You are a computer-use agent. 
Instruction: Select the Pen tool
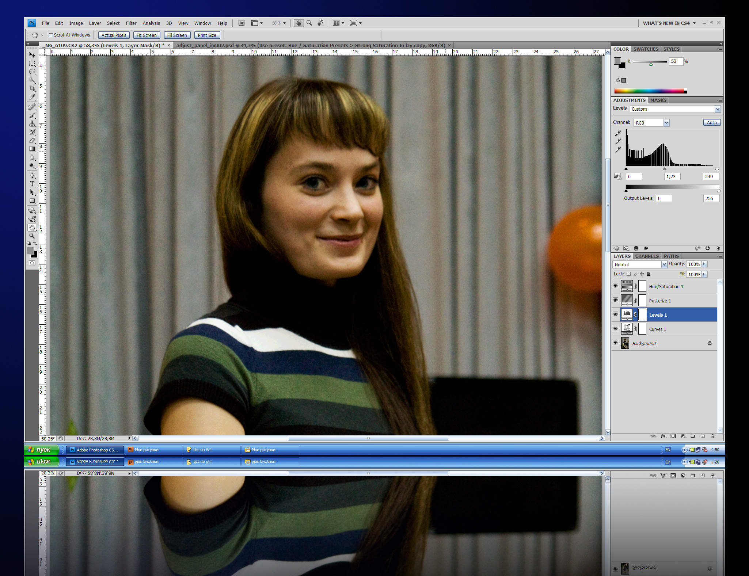click(x=32, y=175)
